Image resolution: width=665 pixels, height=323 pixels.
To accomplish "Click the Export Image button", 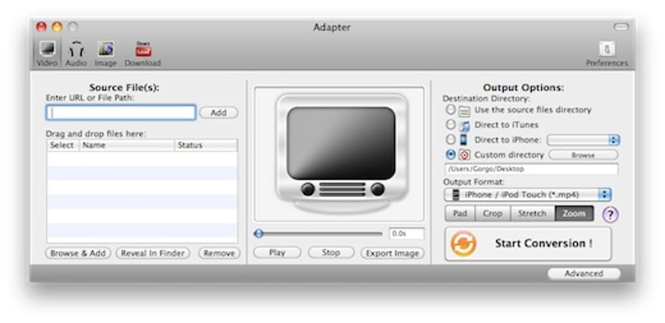I will (392, 253).
